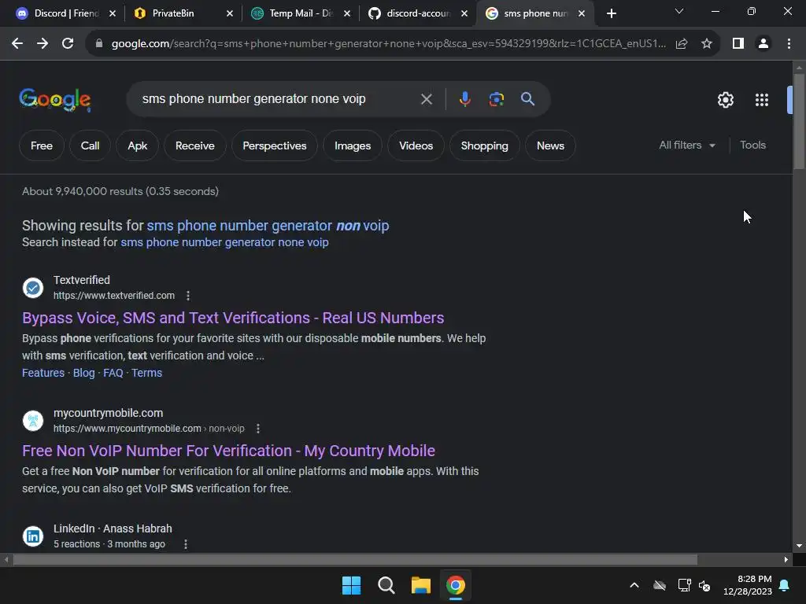Click the browser back arrow
The height and width of the screenshot is (604, 806).
click(x=17, y=44)
